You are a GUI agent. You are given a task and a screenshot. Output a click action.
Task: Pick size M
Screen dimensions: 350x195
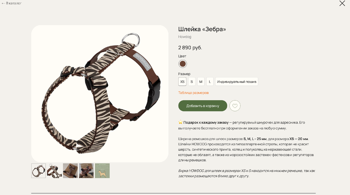201,82
